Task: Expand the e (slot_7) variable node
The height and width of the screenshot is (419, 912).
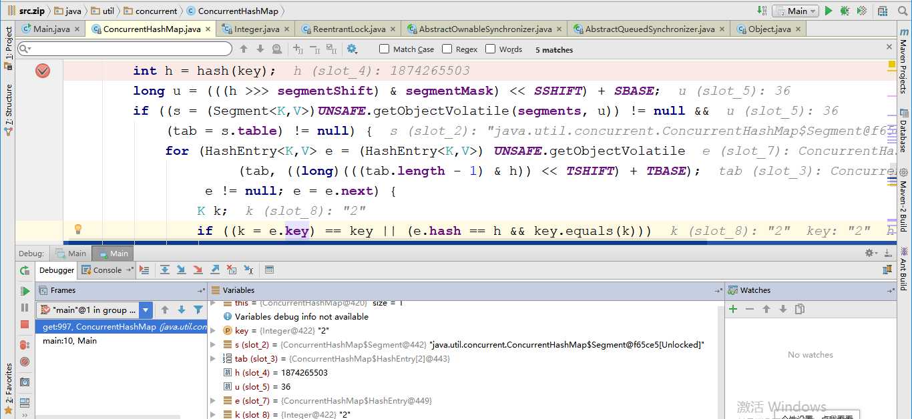Action: (x=213, y=401)
